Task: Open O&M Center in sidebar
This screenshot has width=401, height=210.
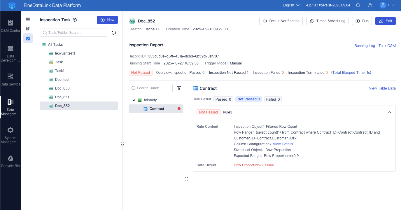Action: (x=10, y=26)
